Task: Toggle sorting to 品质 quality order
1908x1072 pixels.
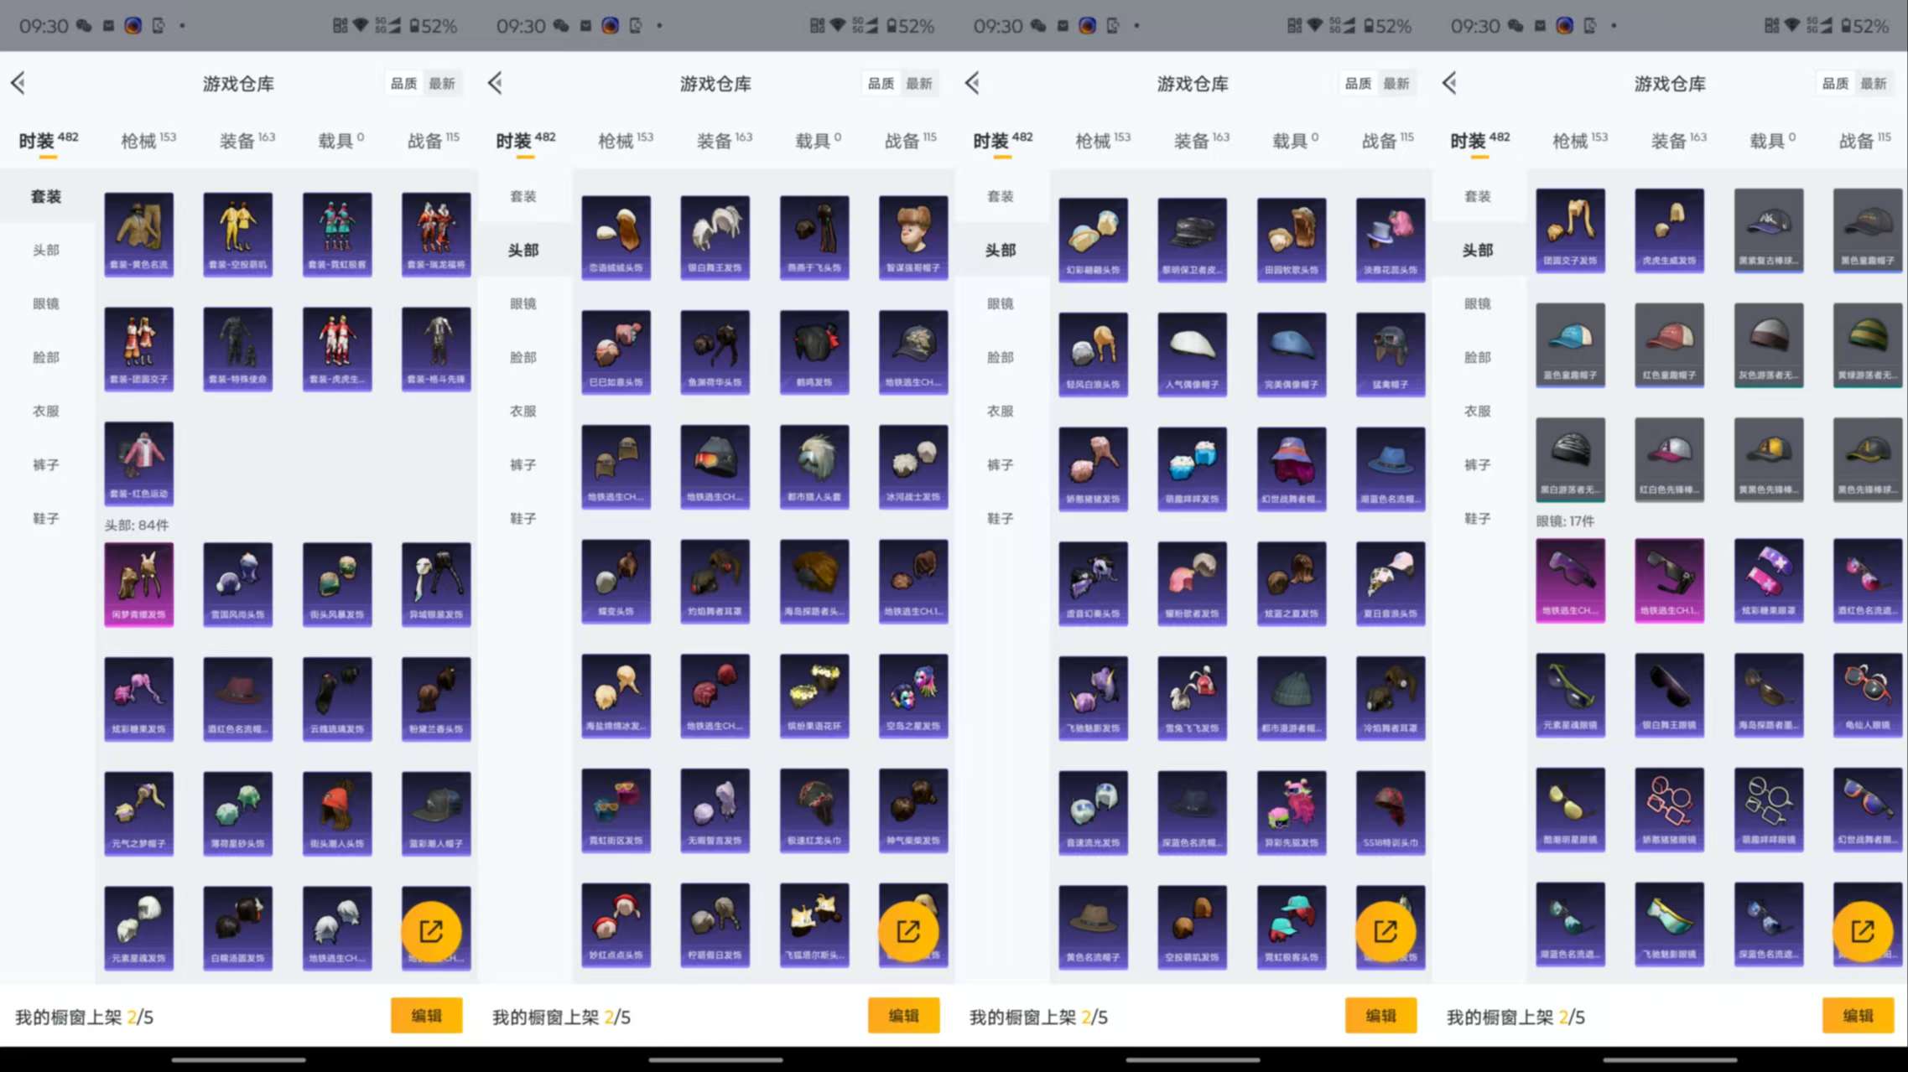Action: pyautogui.click(x=403, y=83)
